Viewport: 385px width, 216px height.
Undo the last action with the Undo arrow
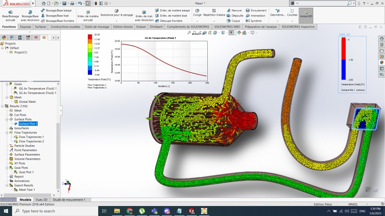(x=80, y=4)
